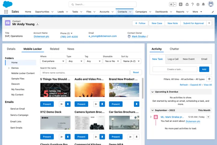Open the user profile avatar

(x=210, y=4)
